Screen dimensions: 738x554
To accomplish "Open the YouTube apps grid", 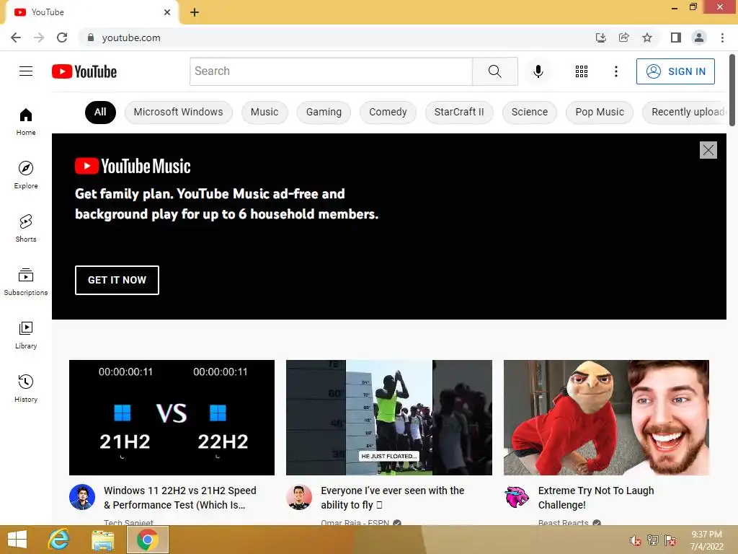I will 582,71.
